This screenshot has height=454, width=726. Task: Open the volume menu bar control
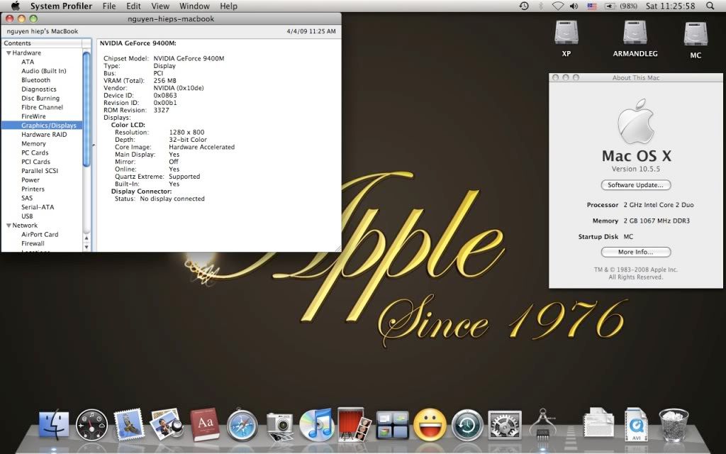(x=575, y=6)
